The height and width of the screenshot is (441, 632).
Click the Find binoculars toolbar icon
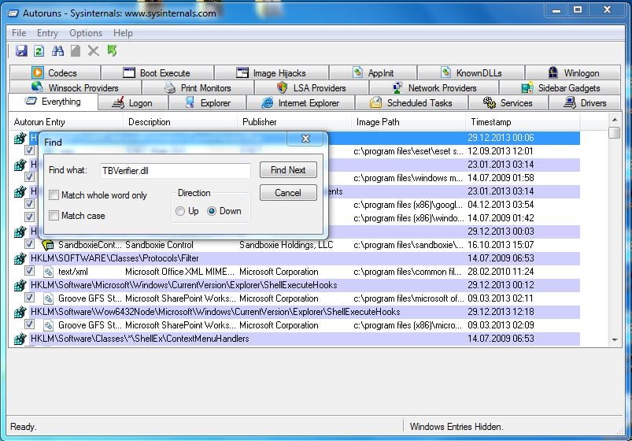point(57,51)
